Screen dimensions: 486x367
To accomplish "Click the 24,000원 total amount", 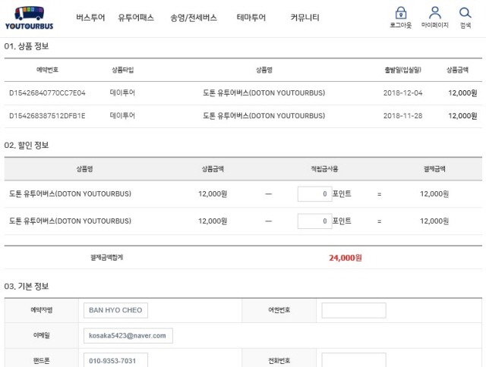I will click(x=346, y=258).
